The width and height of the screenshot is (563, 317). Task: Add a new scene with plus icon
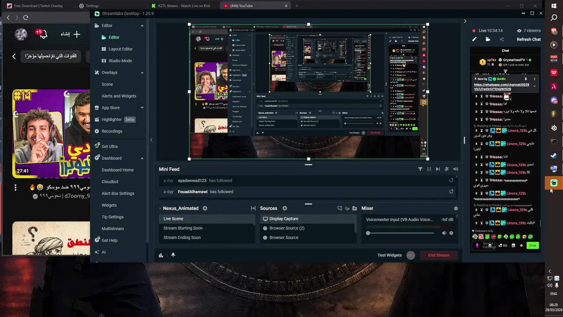[x=205, y=208]
